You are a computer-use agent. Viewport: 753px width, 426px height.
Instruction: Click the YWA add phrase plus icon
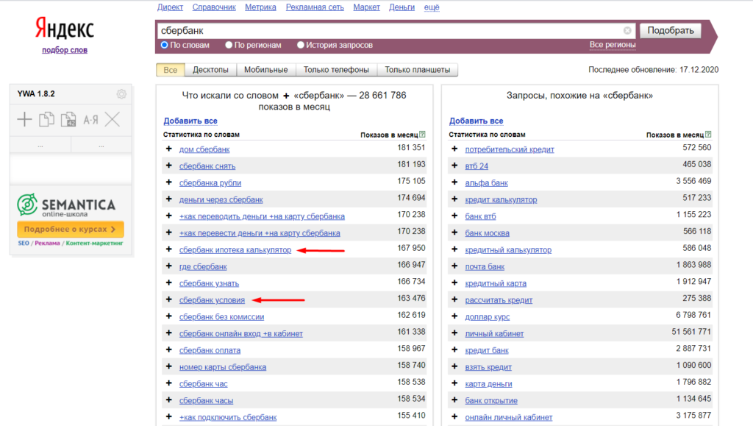25,119
